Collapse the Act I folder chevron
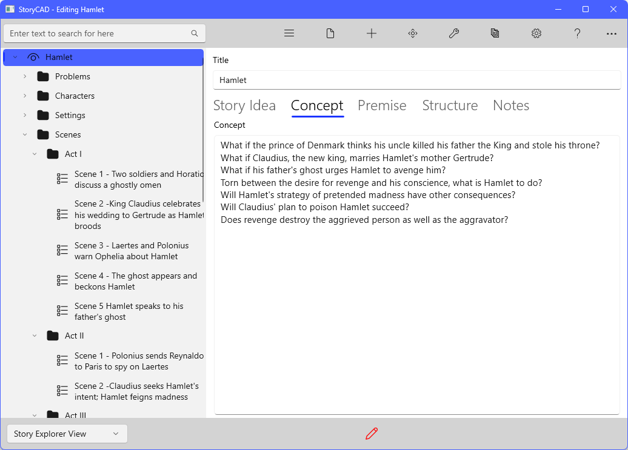Image resolution: width=628 pixels, height=450 pixels. (35, 154)
